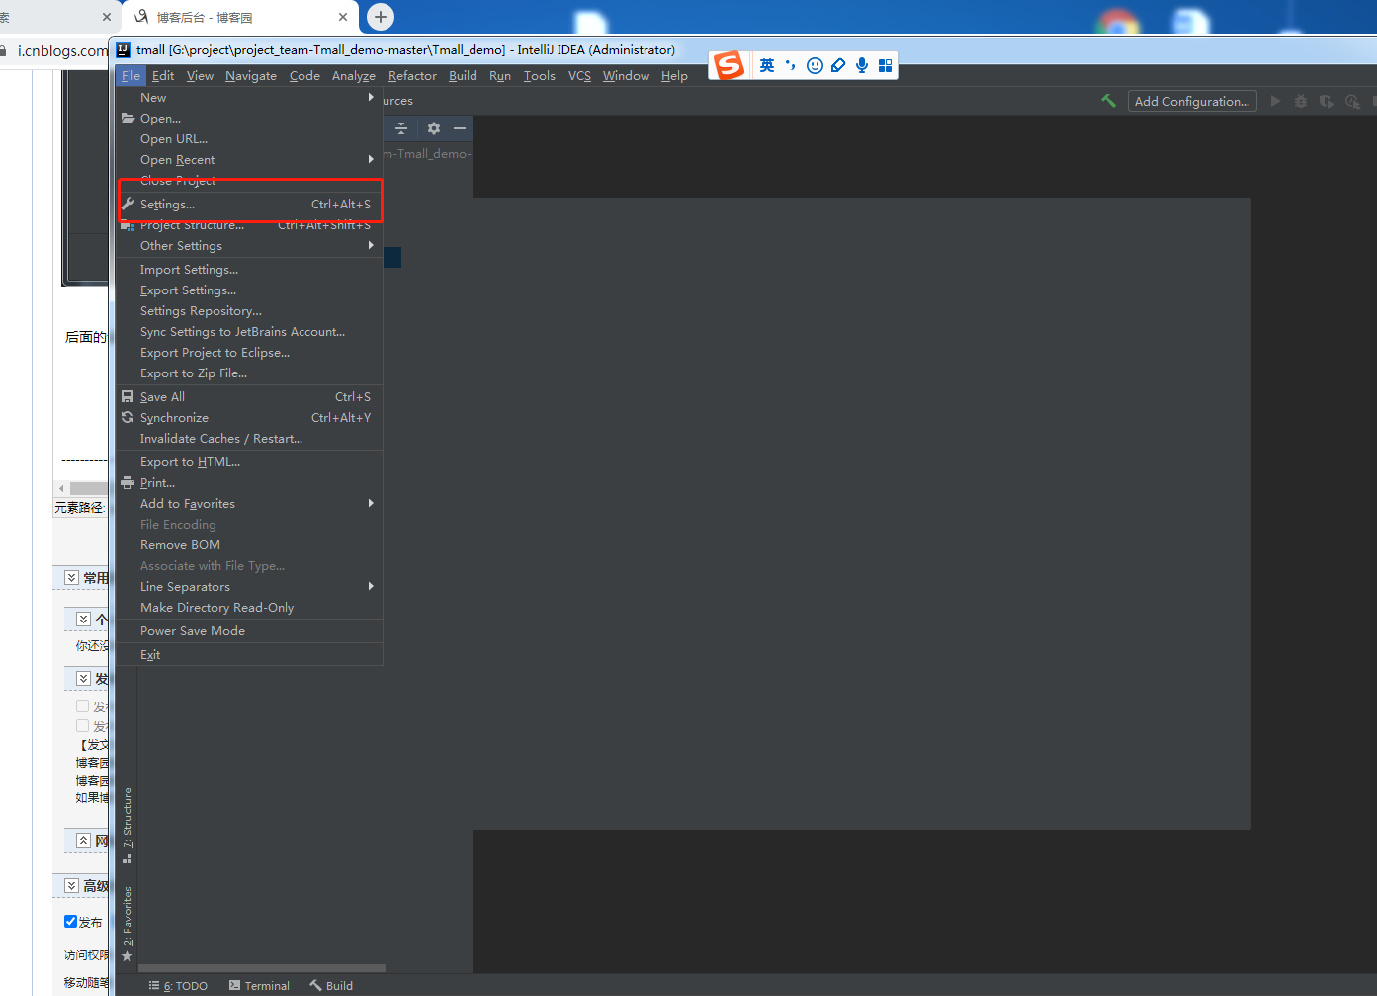This screenshot has width=1377, height=996.
Task: Hide the project panel with minus icon
Action: (460, 128)
